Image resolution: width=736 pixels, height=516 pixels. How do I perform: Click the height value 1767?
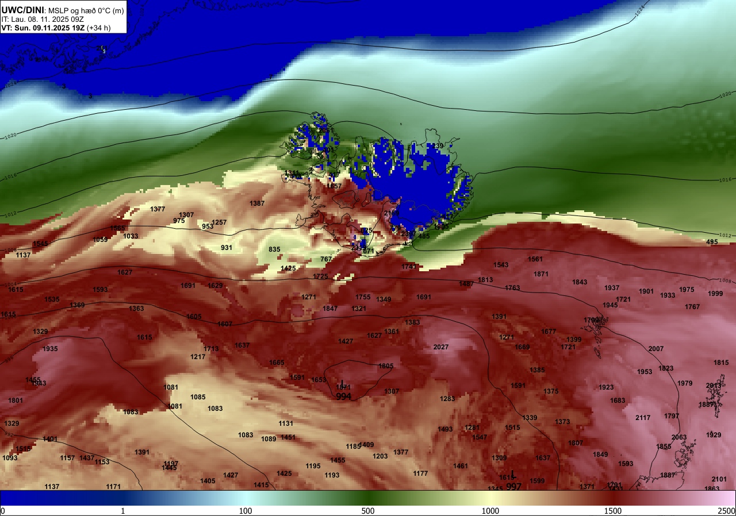point(692,307)
